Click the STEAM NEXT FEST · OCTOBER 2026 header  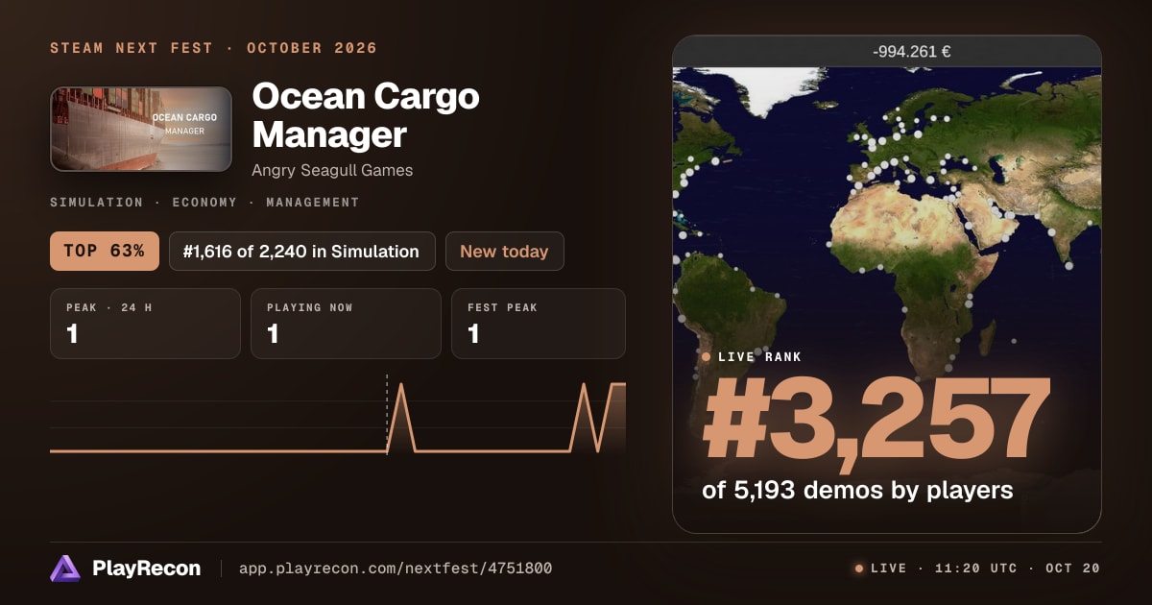pyautogui.click(x=213, y=48)
